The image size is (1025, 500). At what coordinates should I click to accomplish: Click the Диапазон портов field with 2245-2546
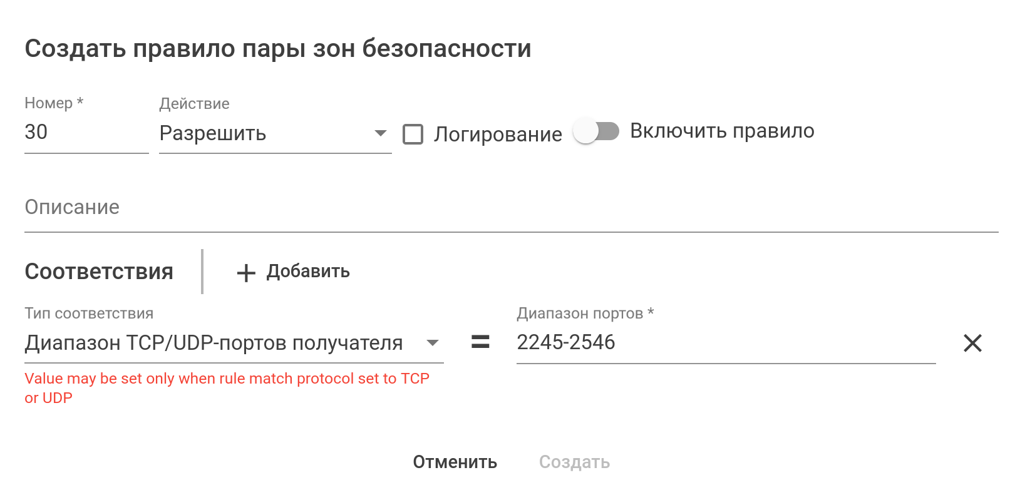(x=725, y=342)
